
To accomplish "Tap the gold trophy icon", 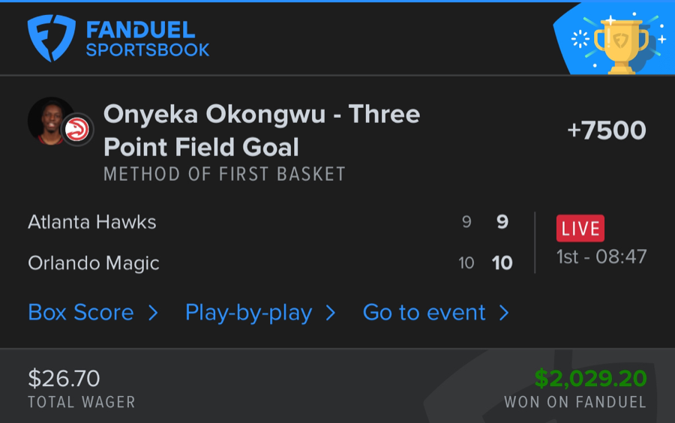I will [x=620, y=43].
